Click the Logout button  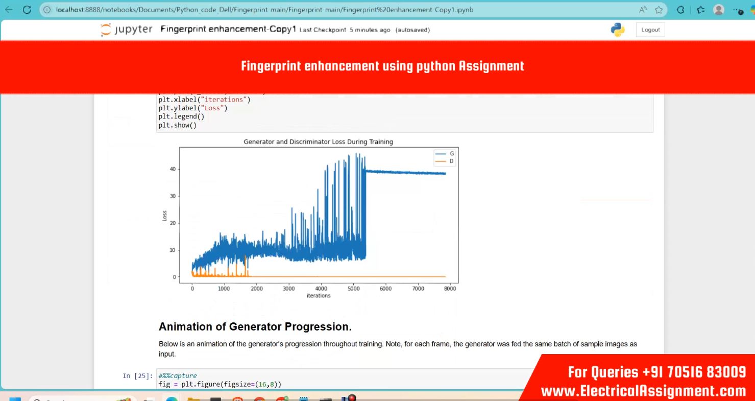click(x=650, y=30)
